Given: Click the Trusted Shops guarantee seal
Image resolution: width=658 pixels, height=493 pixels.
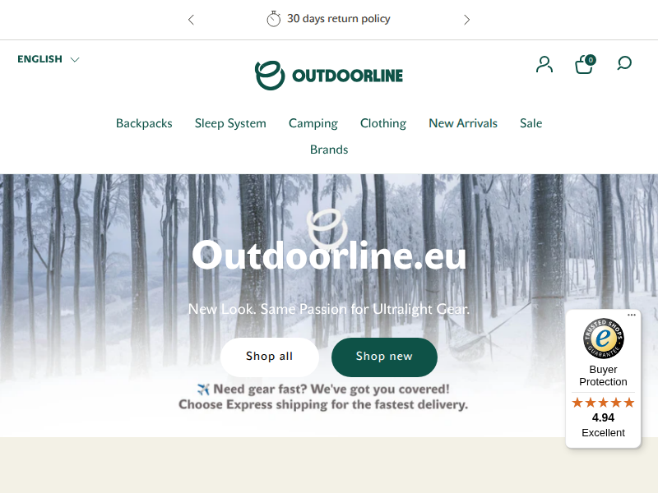Looking at the screenshot, I should (604, 339).
